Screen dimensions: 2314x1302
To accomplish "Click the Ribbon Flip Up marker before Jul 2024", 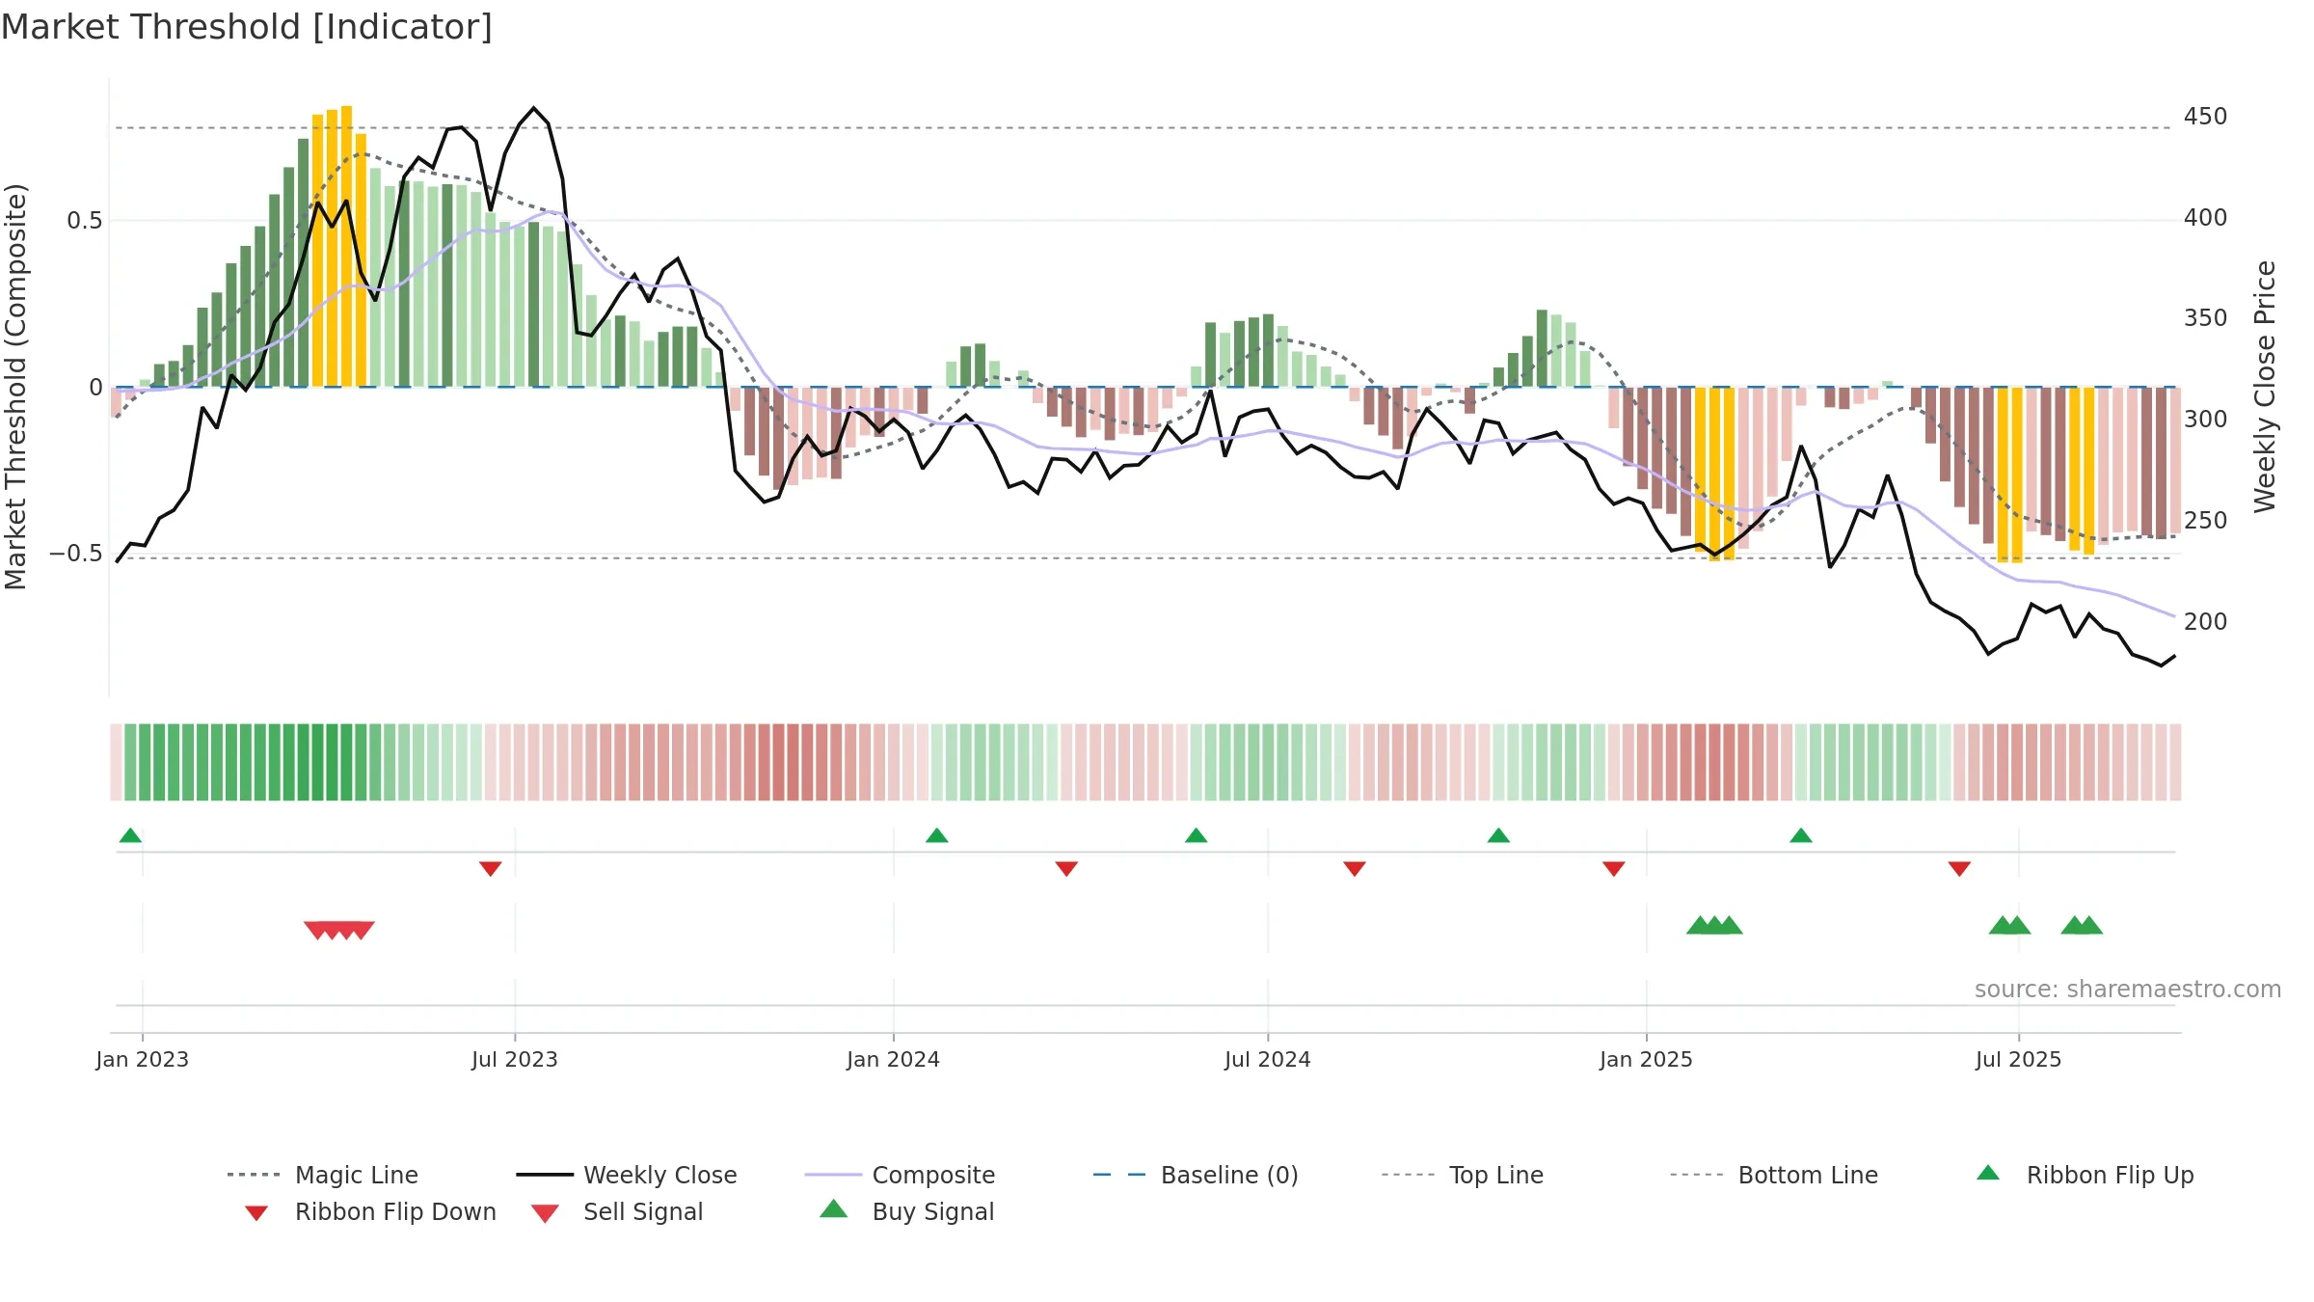I will pyautogui.click(x=1196, y=835).
